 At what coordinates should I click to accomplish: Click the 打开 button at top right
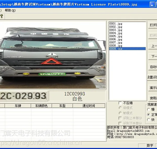coord(153,25)
